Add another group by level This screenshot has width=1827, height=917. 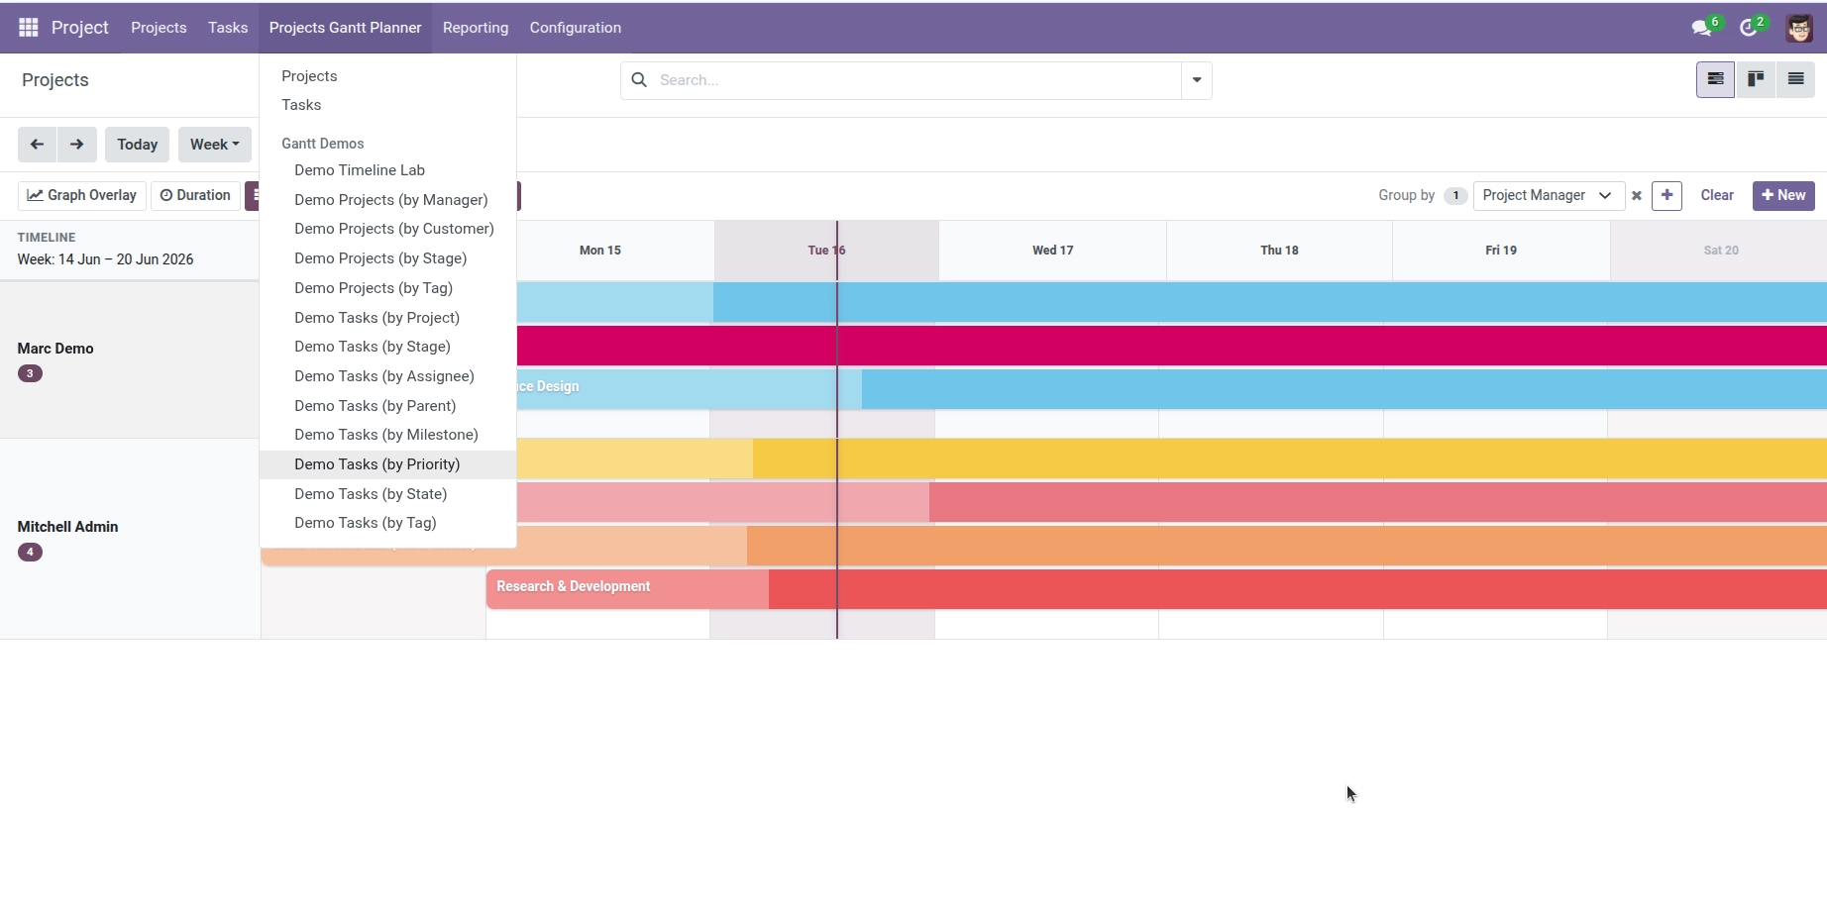pyautogui.click(x=1666, y=195)
